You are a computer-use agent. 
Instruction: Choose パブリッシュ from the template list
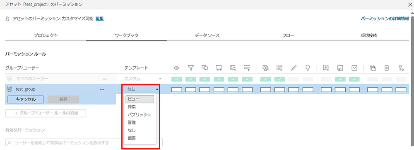140,115
